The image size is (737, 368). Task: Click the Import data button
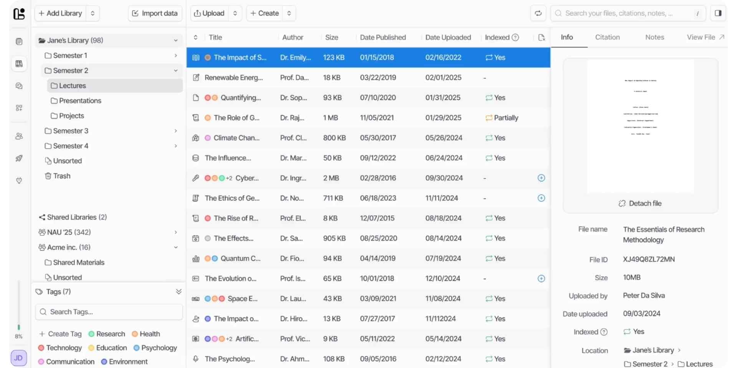[155, 13]
